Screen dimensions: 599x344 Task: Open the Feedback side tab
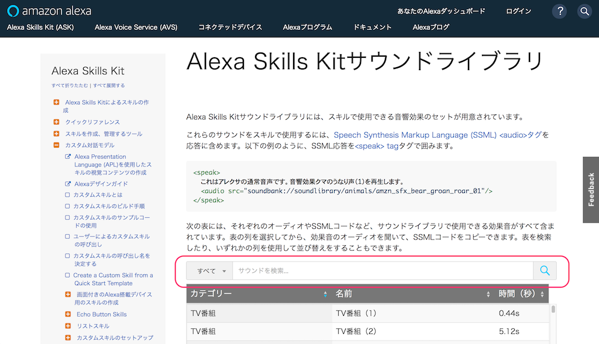click(591, 190)
